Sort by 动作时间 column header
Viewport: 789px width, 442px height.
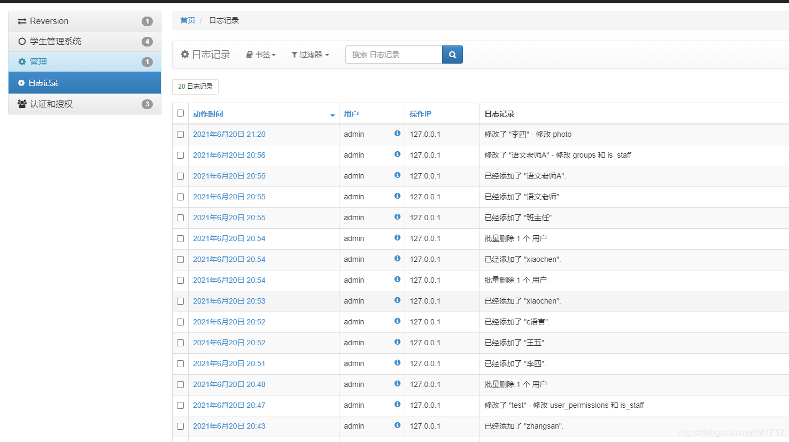[x=208, y=114]
